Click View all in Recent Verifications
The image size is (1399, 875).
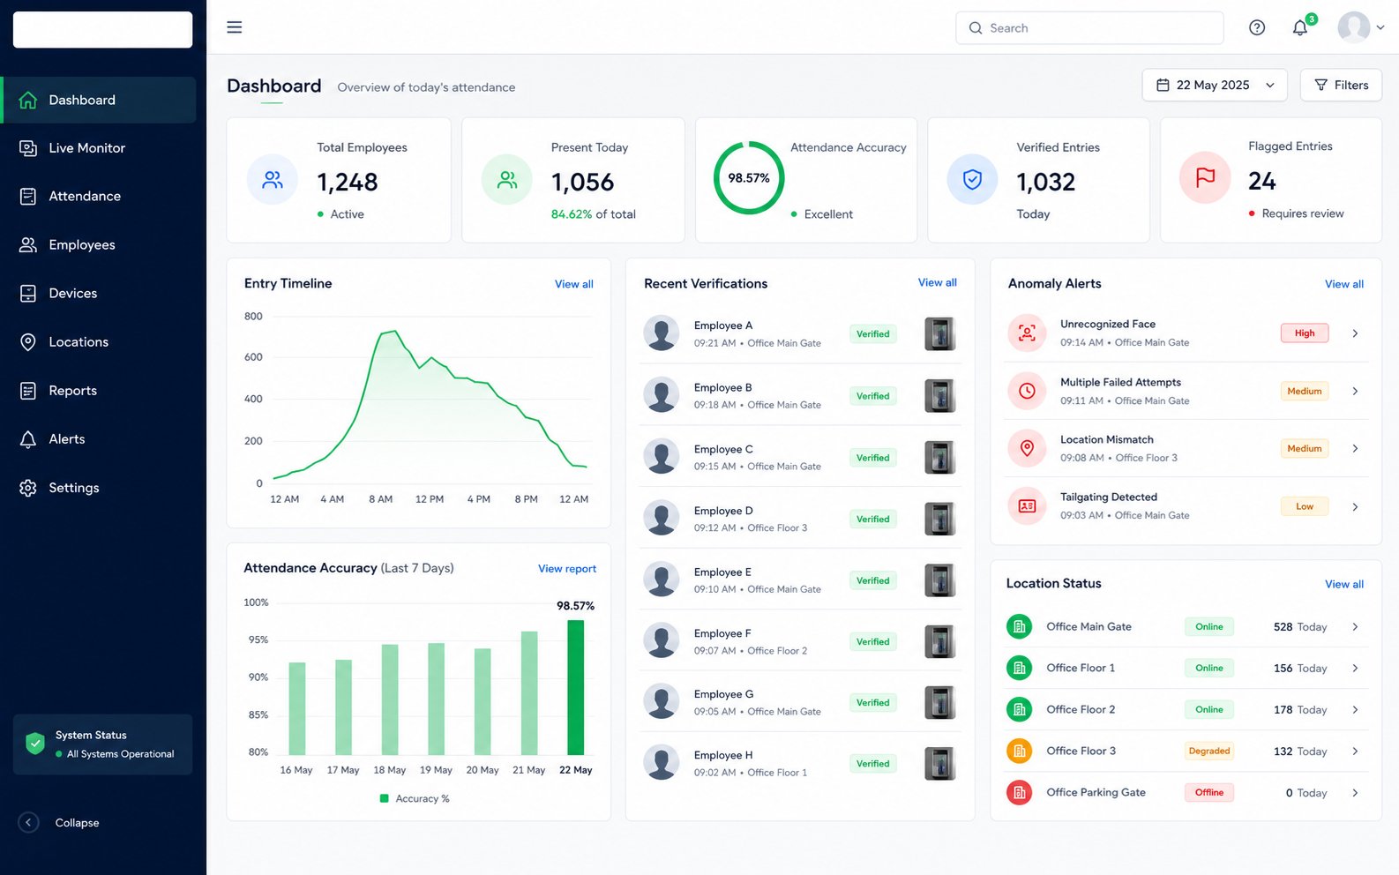click(937, 282)
